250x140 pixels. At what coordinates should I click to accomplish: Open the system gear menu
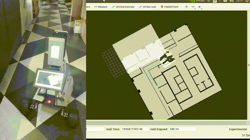click(247, 1)
